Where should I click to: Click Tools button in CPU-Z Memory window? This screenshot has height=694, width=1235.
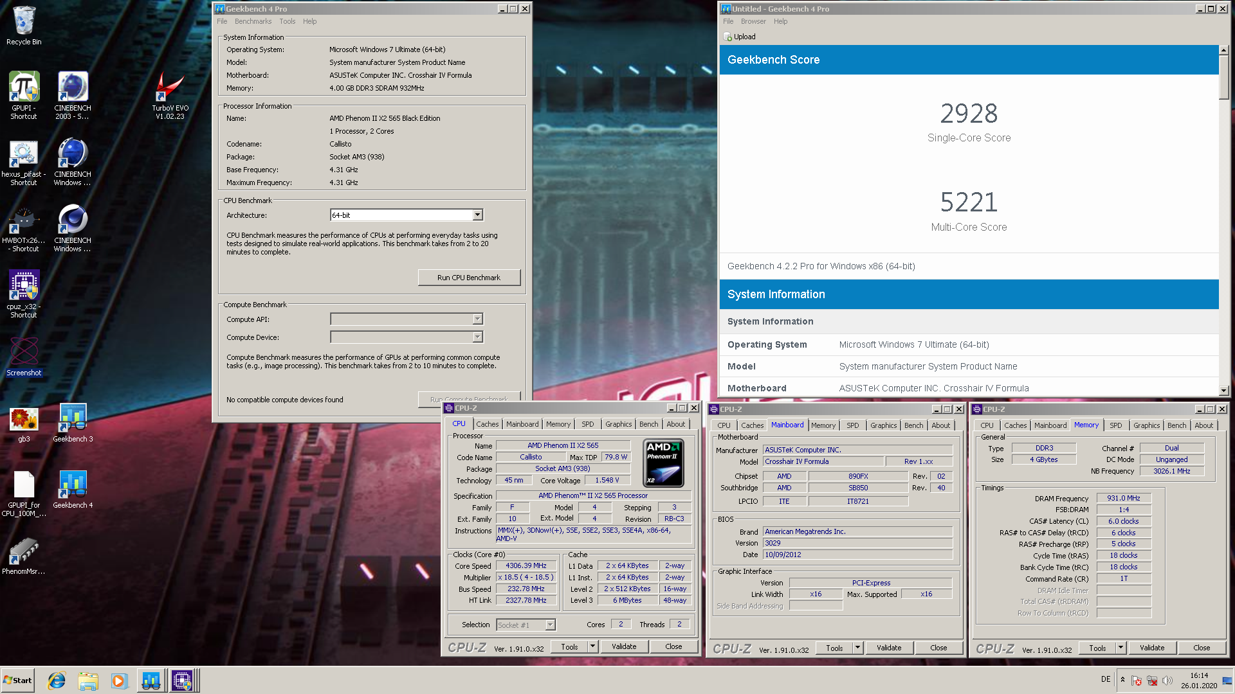(1097, 648)
